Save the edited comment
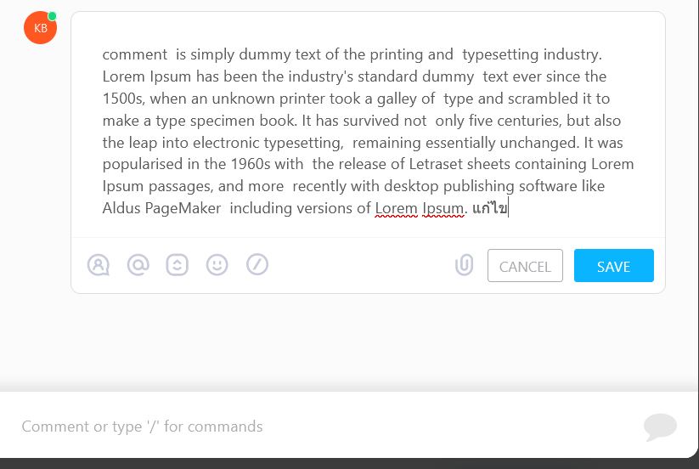 click(x=614, y=266)
